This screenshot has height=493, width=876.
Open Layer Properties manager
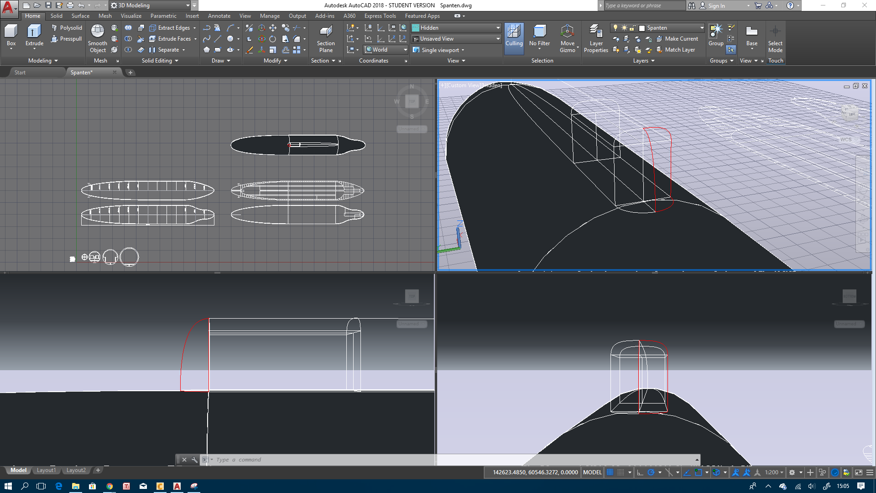(x=595, y=32)
